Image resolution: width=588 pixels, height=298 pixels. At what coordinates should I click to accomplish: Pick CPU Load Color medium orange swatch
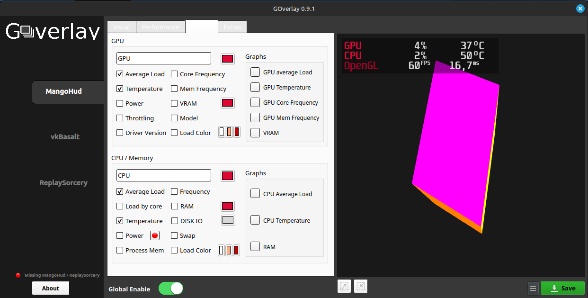tap(229, 250)
